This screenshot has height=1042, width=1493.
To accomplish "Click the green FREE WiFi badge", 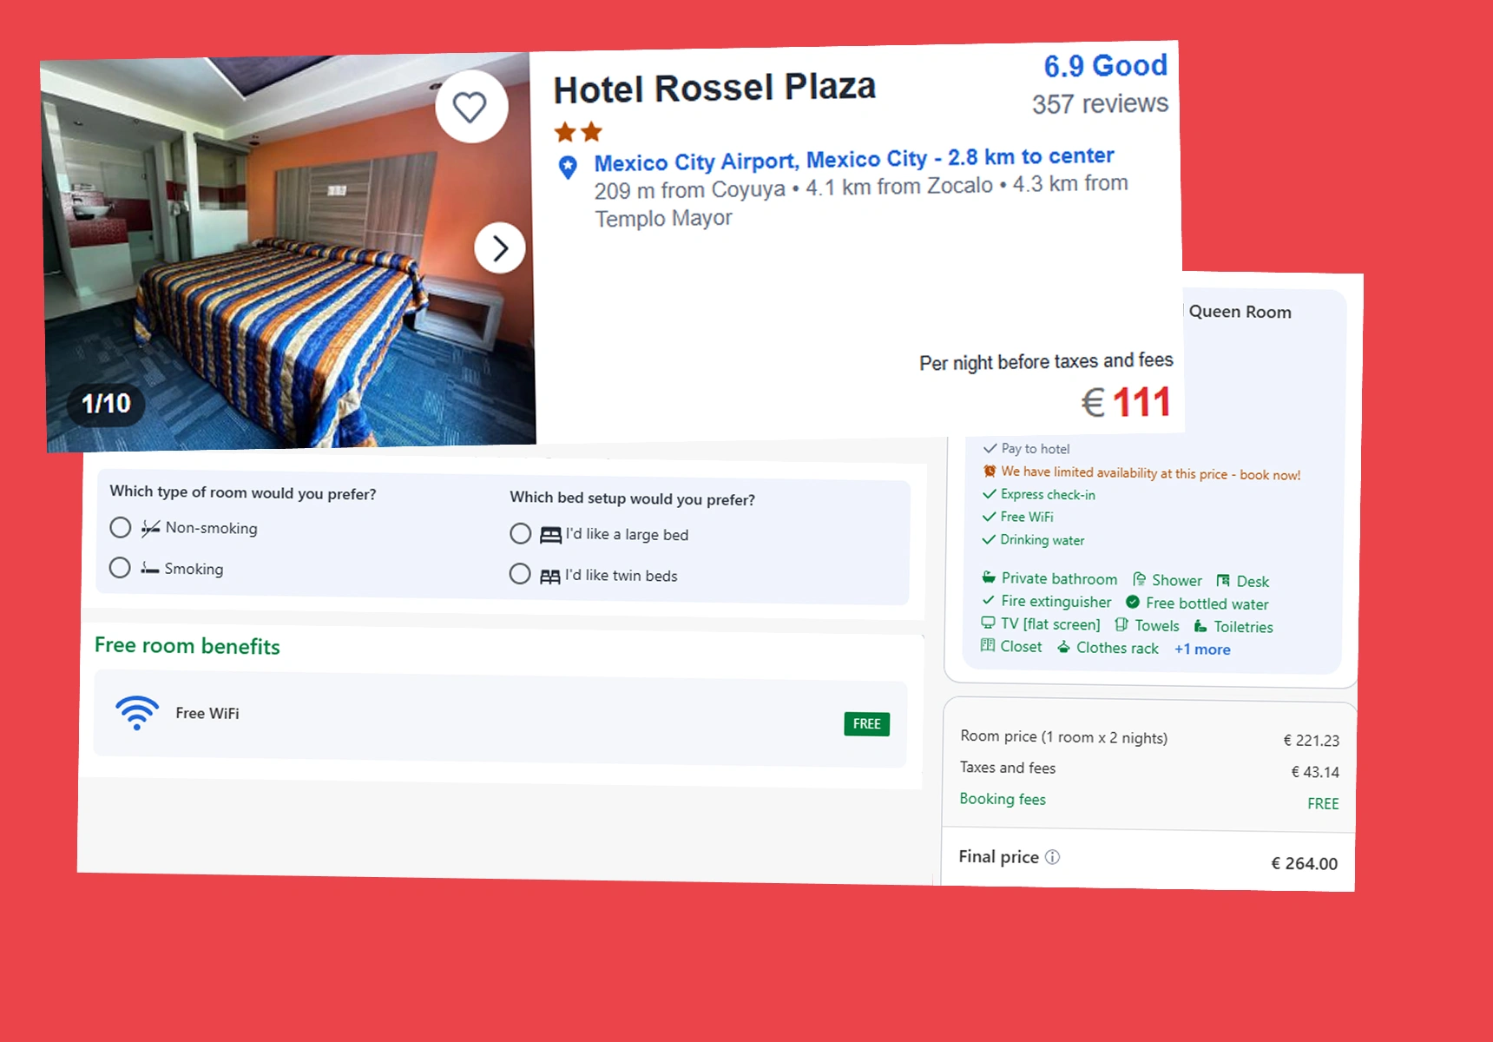I will click(x=867, y=724).
